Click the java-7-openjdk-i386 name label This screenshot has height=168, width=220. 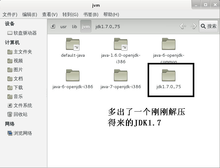tap(121, 87)
